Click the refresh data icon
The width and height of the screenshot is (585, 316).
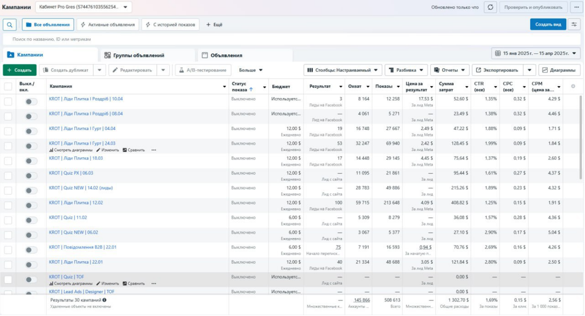tap(490, 8)
